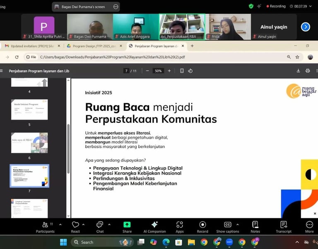Open React emoji options

pyautogui.click(x=75, y=227)
